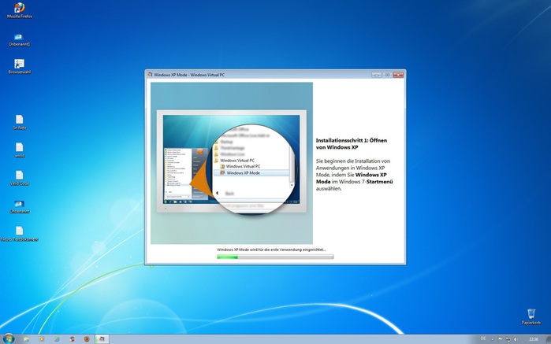The height and width of the screenshot is (344, 551).
Task: Show hidden tray icons arrow
Action: [x=492, y=339]
